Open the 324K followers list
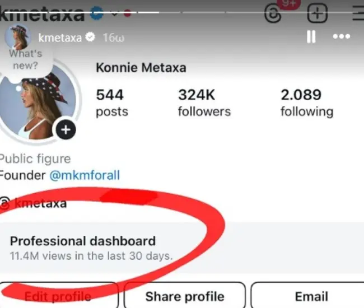Screen dimensions: 364x308 click(x=204, y=102)
